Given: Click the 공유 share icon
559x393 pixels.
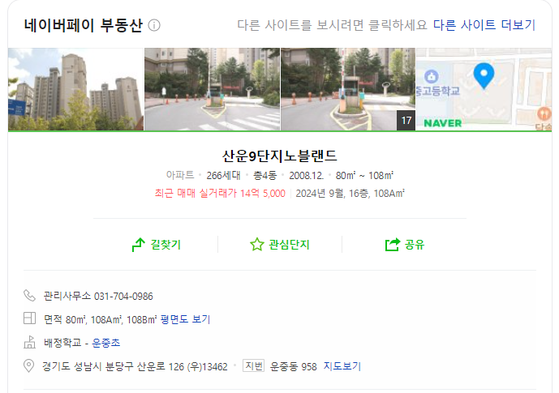Looking at the screenshot, I should [393, 245].
